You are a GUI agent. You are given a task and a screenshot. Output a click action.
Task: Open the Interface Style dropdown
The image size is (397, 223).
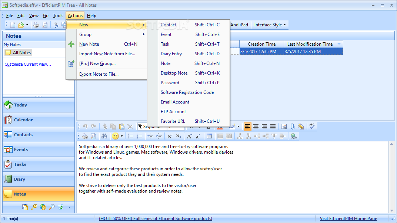pyautogui.click(x=270, y=25)
